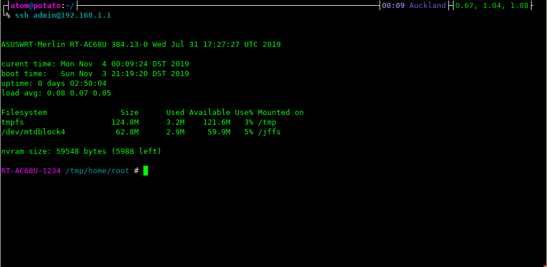Click the 3% usage value for tmpfs
547x267 pixels.
(248, 122)
